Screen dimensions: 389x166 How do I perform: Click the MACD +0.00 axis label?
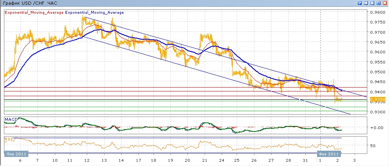376,128
